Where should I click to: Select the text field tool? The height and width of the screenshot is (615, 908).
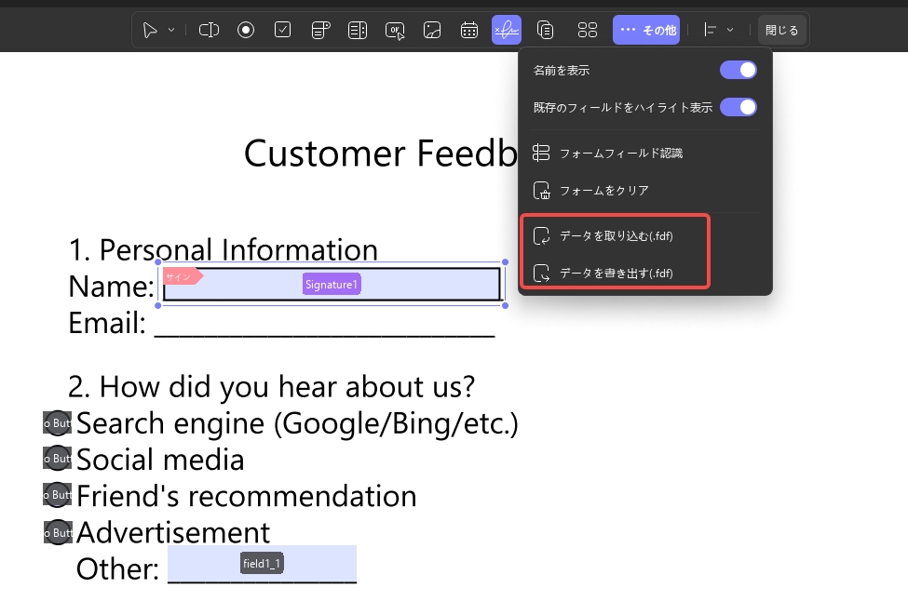coord(209,30)
